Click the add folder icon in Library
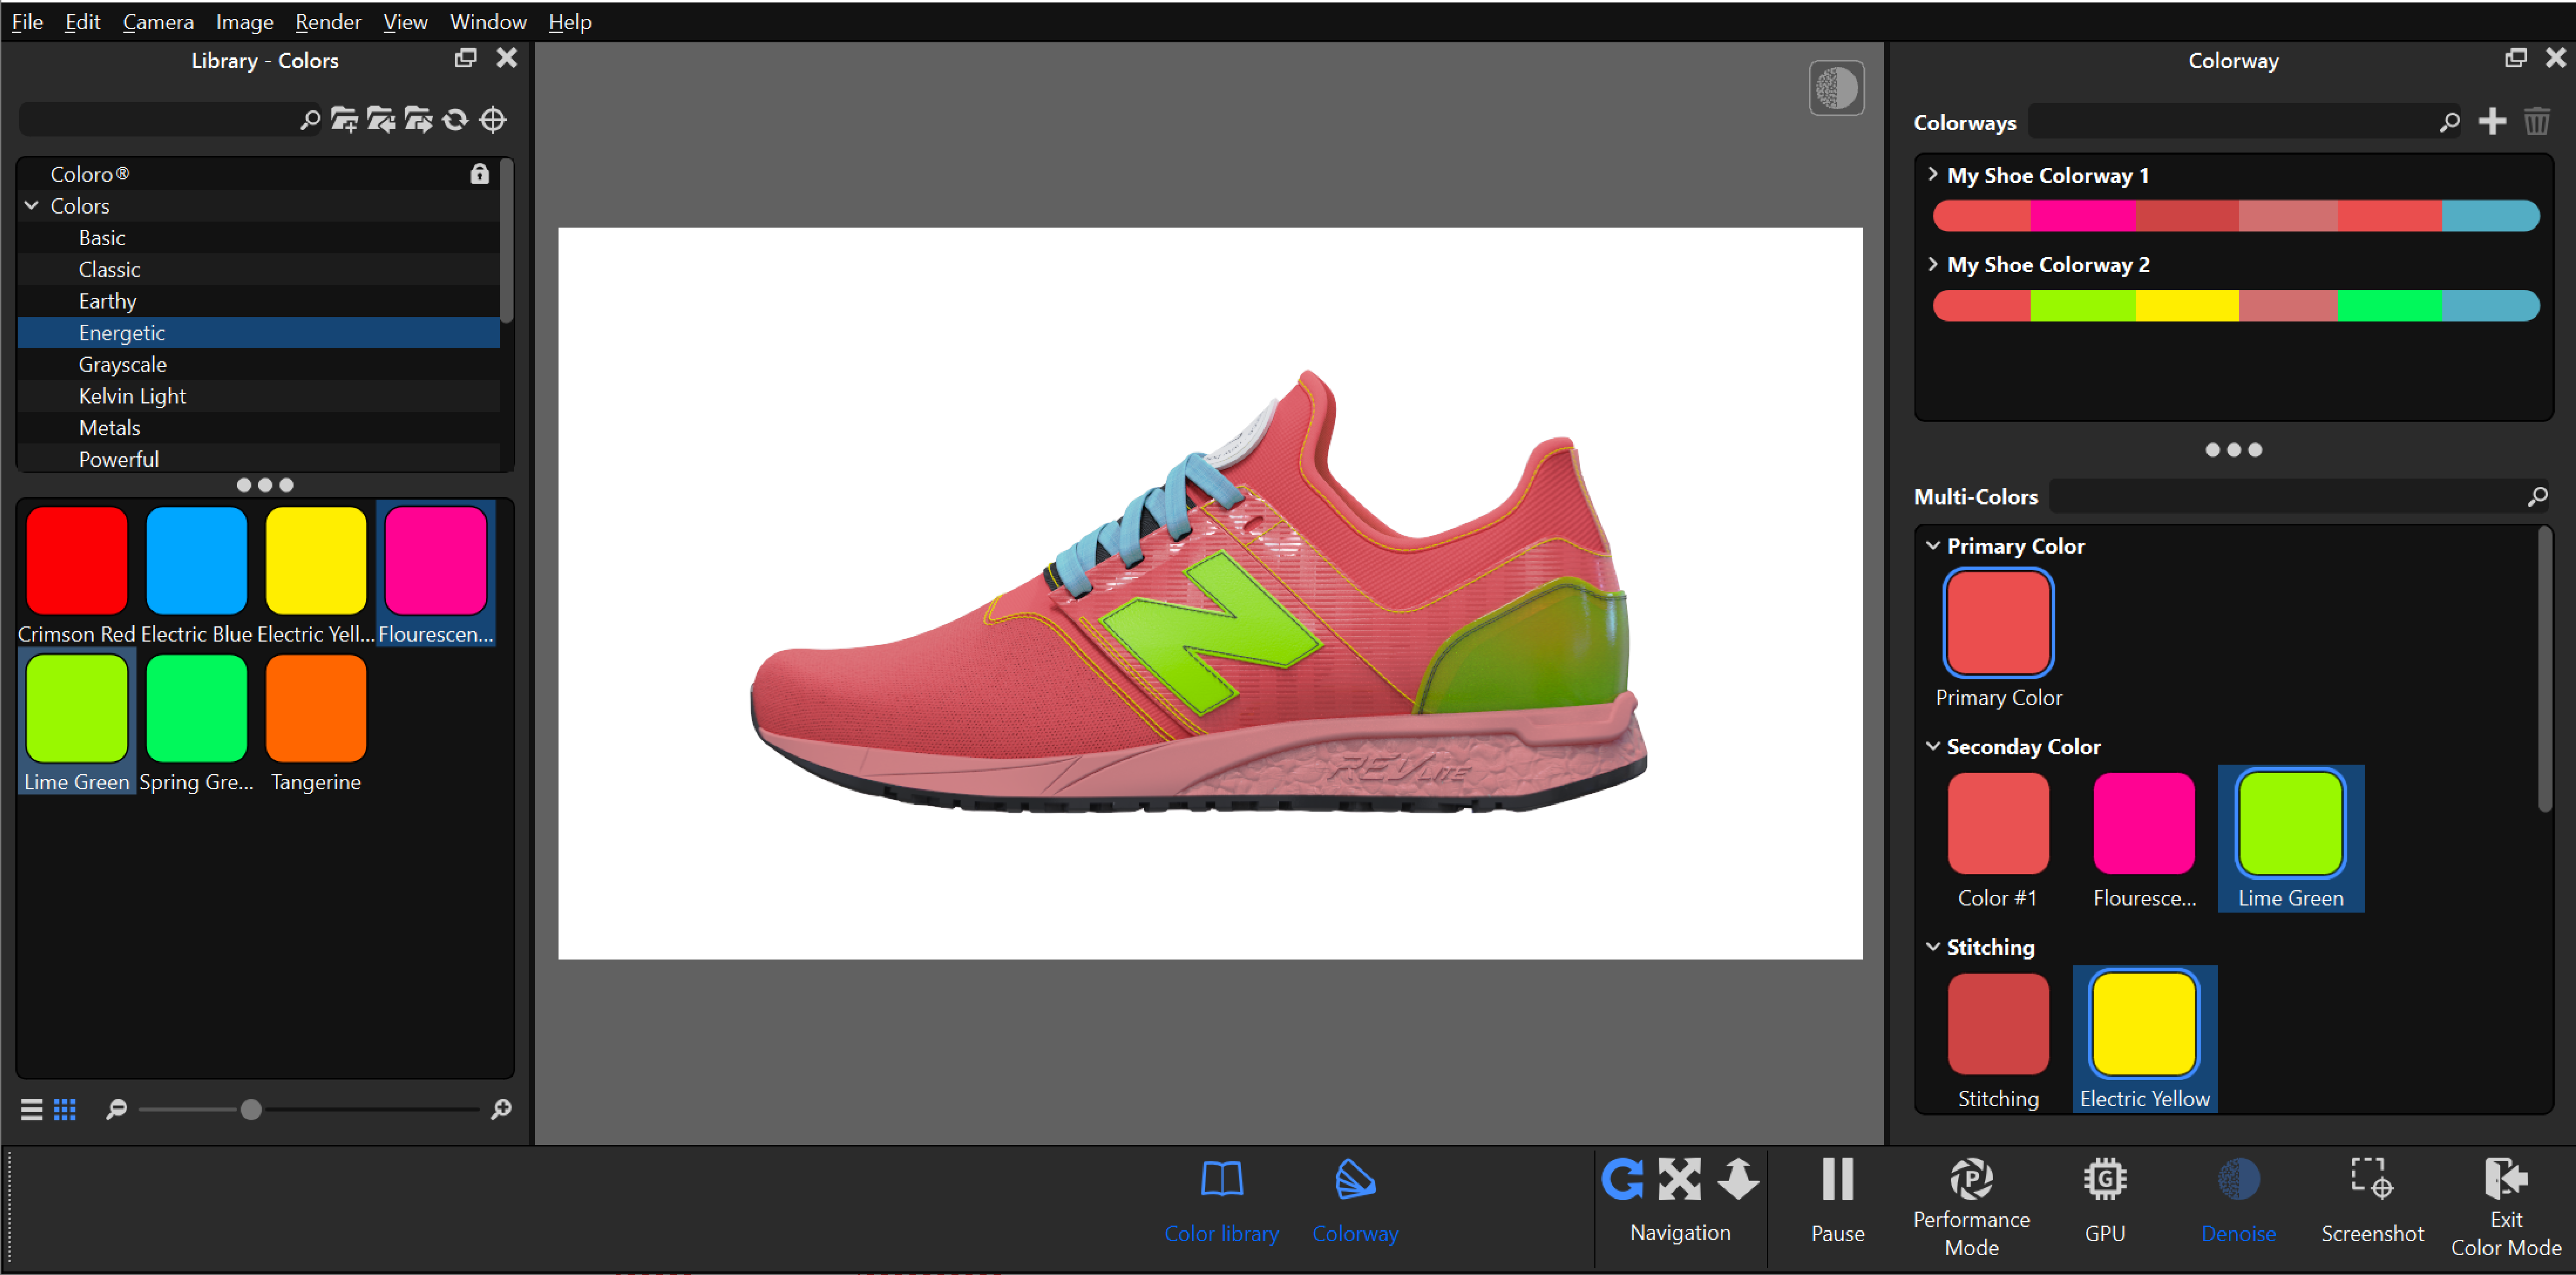This screenshot has height=1275, width=2576. click(x=344, y=120)
